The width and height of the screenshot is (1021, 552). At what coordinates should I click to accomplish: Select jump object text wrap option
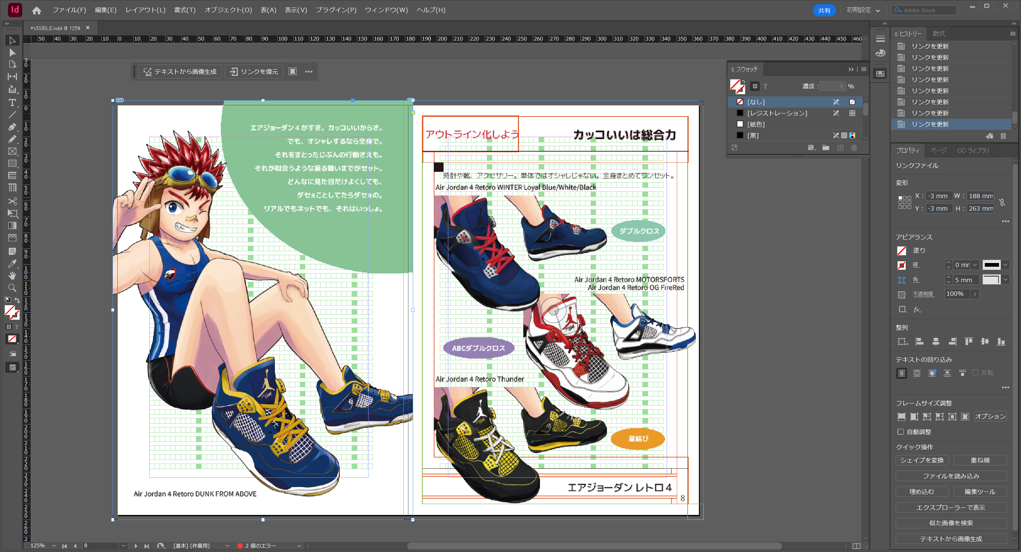tap(947, 373)
